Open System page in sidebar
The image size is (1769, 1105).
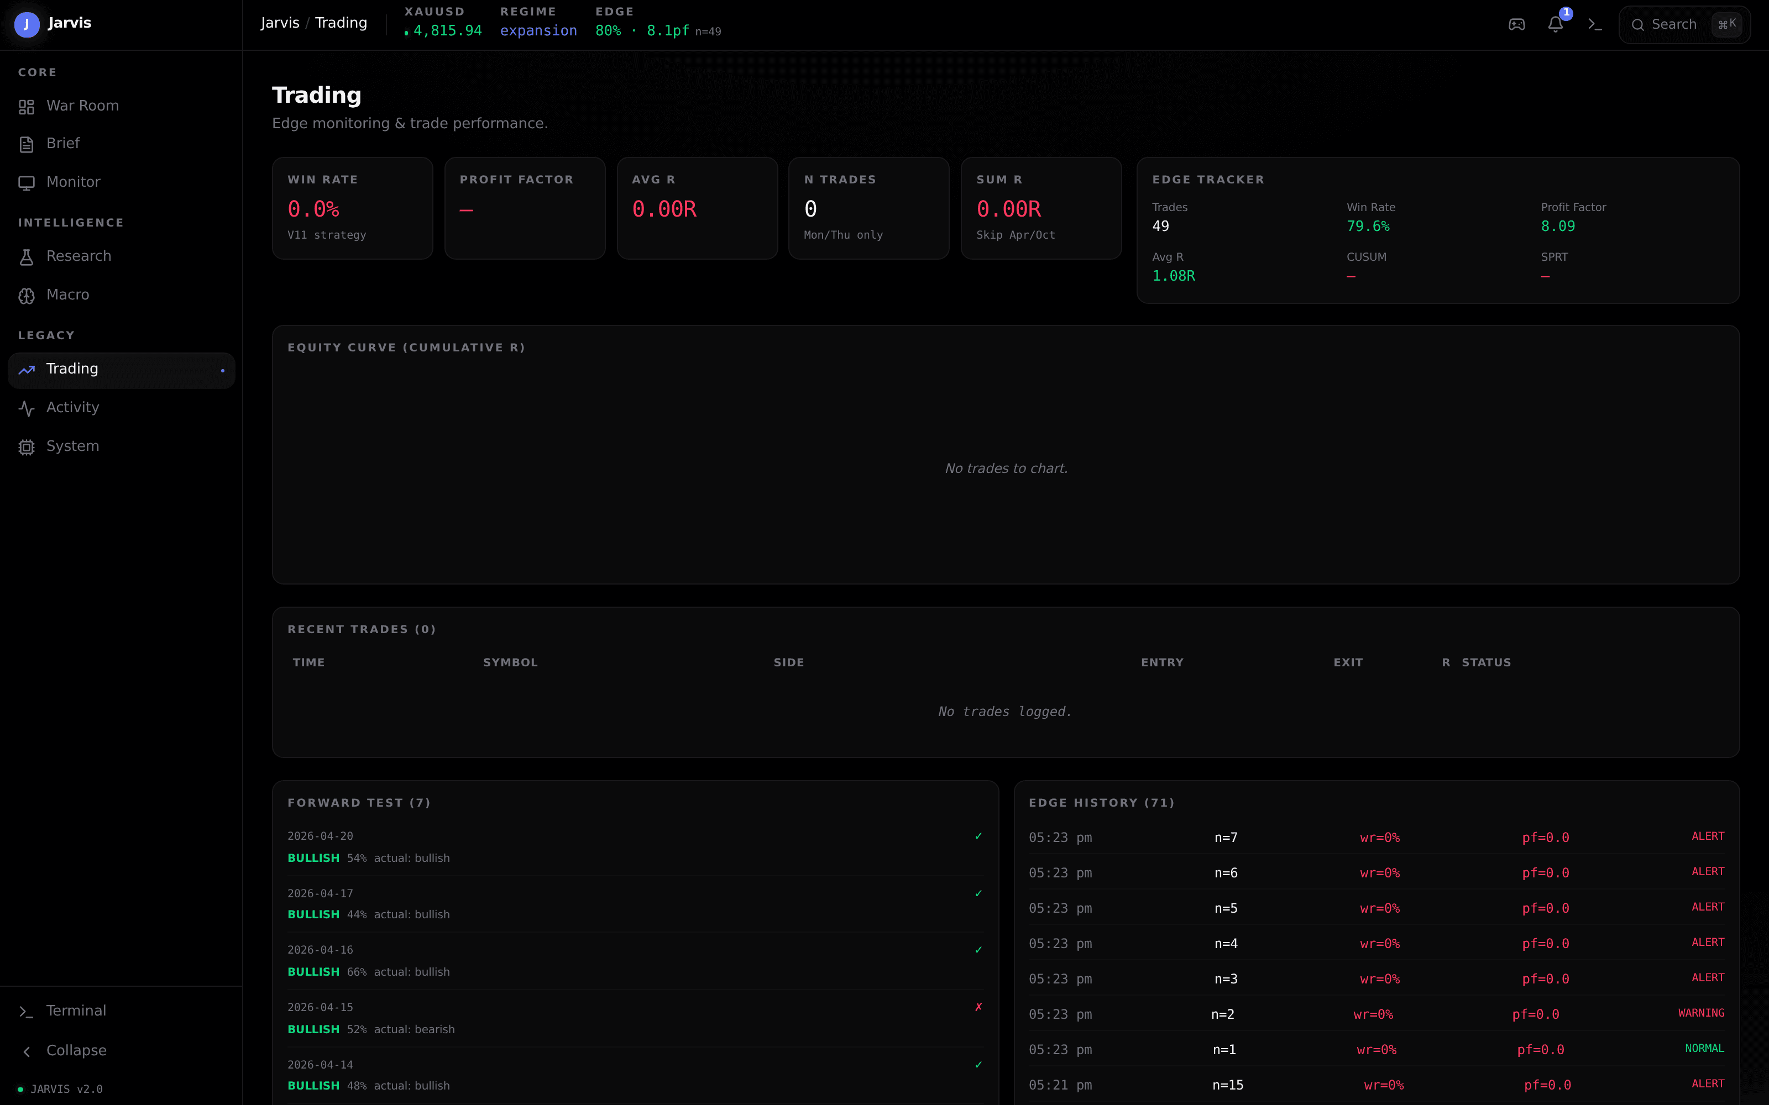coord(122,446)
